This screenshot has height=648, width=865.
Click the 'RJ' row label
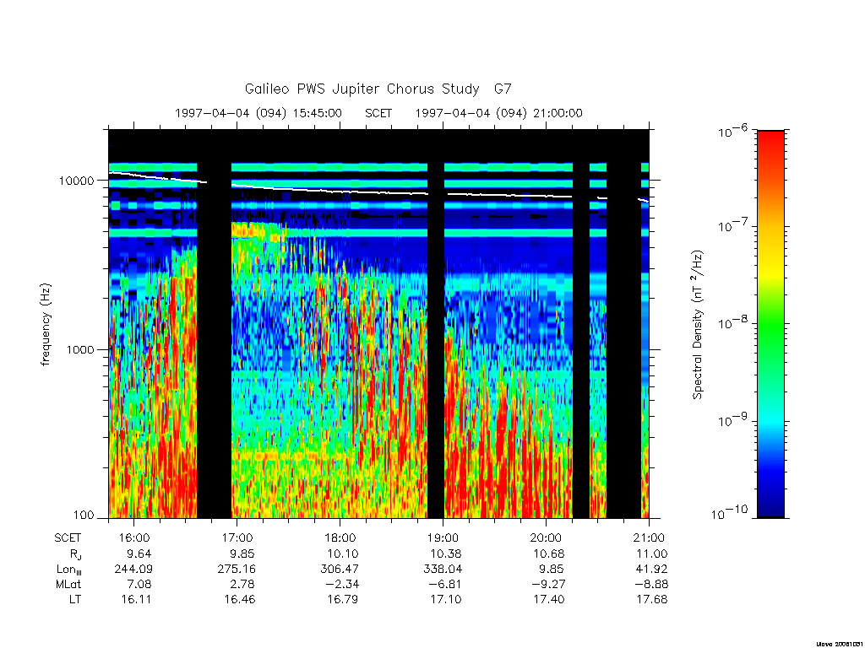(x=75, y=554)
